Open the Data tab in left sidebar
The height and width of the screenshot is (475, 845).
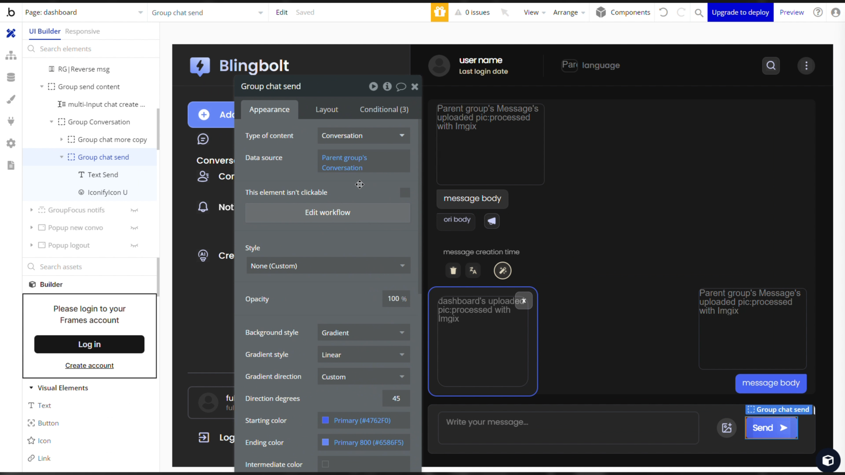[11, 77]
